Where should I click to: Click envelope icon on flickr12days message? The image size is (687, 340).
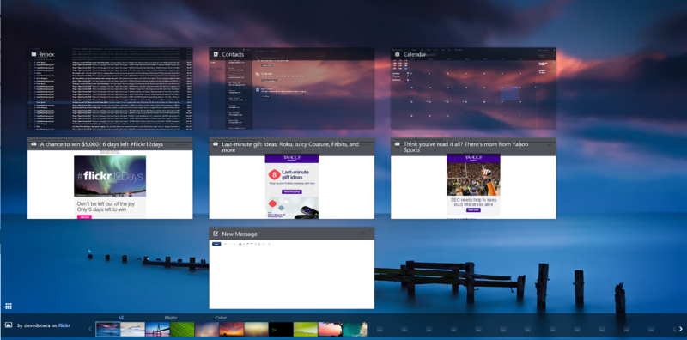33,143
